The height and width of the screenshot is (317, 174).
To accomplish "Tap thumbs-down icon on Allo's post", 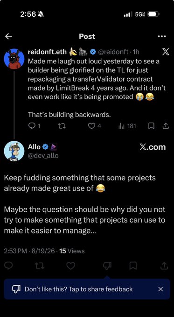I will click(x=107, y=266).
